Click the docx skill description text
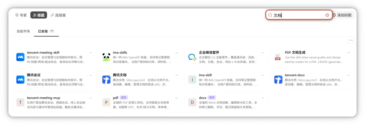365x125 pixels. pos(228,105)
